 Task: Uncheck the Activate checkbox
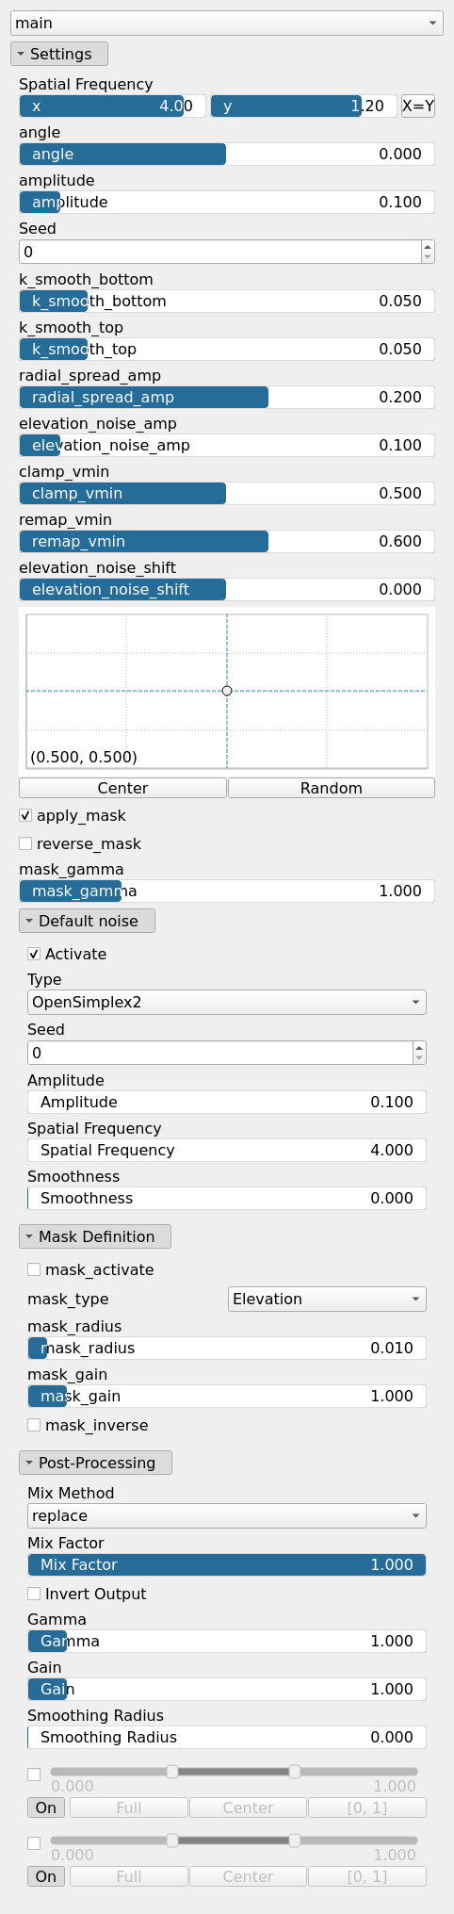[34, 954]
